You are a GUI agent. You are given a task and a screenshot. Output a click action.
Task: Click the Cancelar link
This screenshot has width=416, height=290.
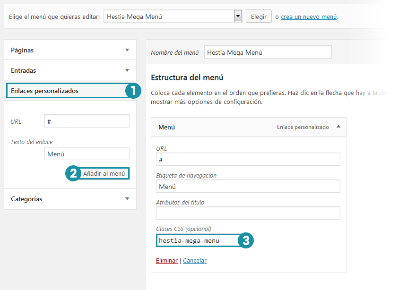[x=195, y=261]
